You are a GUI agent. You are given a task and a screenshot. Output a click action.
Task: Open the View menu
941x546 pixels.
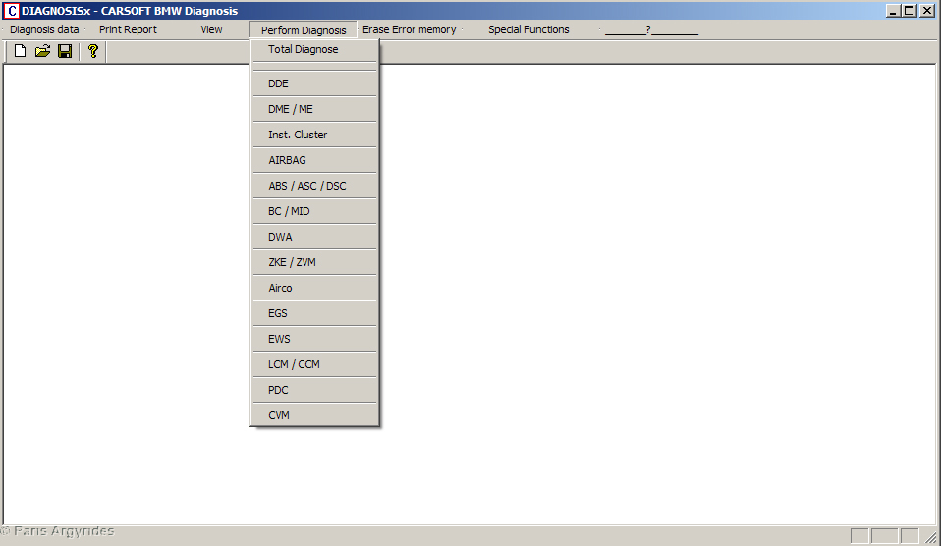pyautogui.click(x=211, y=29)
